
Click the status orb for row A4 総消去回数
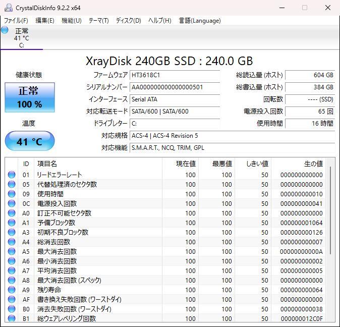[x=12, y=242]
